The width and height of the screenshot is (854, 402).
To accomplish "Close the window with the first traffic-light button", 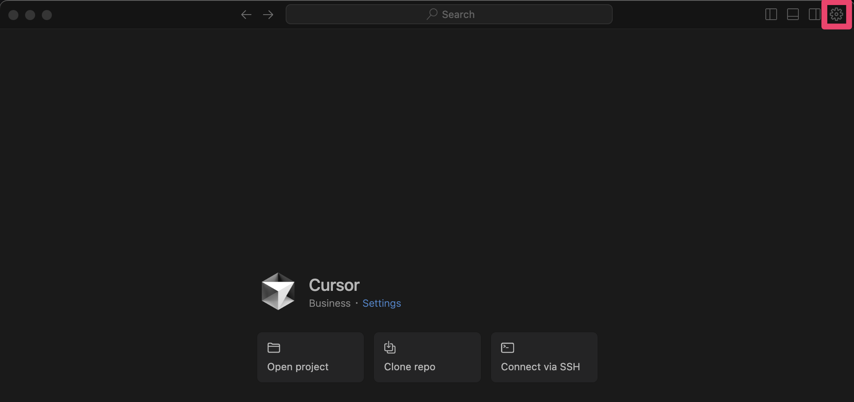I will [13, 15].
